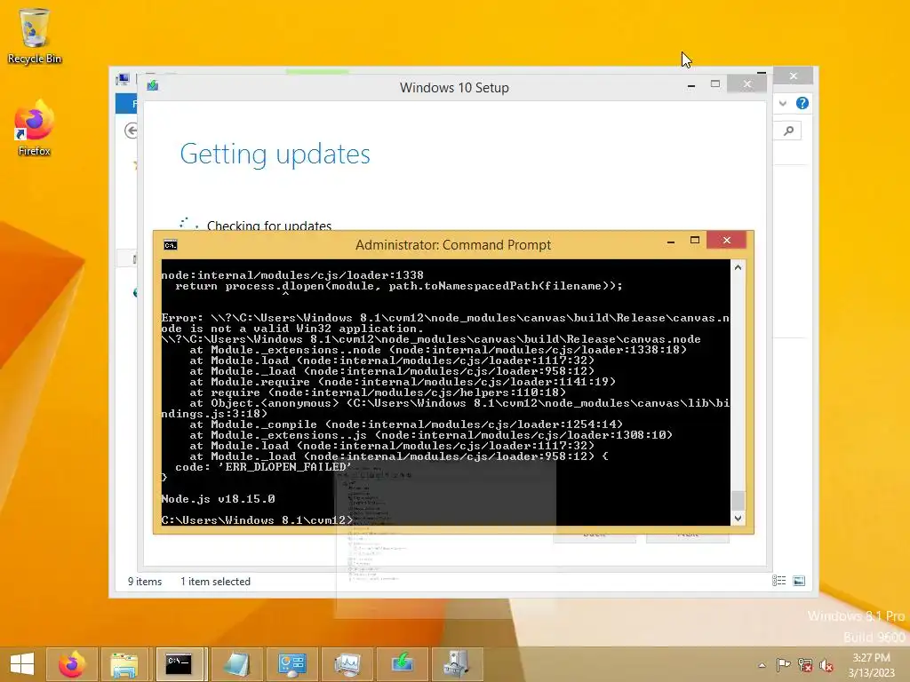
Task: Click the muted volume tray icon
Action: coord(826,665)
